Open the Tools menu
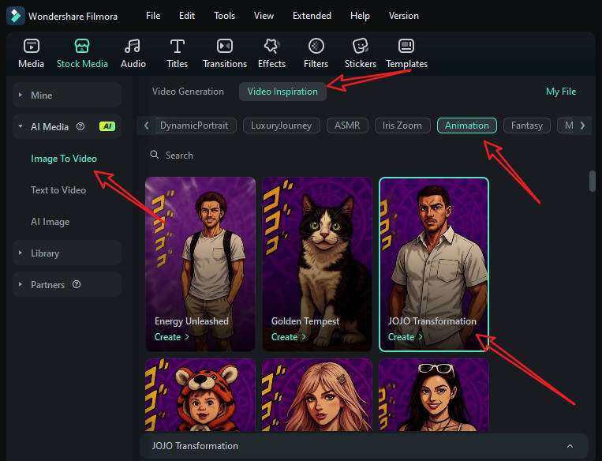602x461 pixels. point(224,16)
